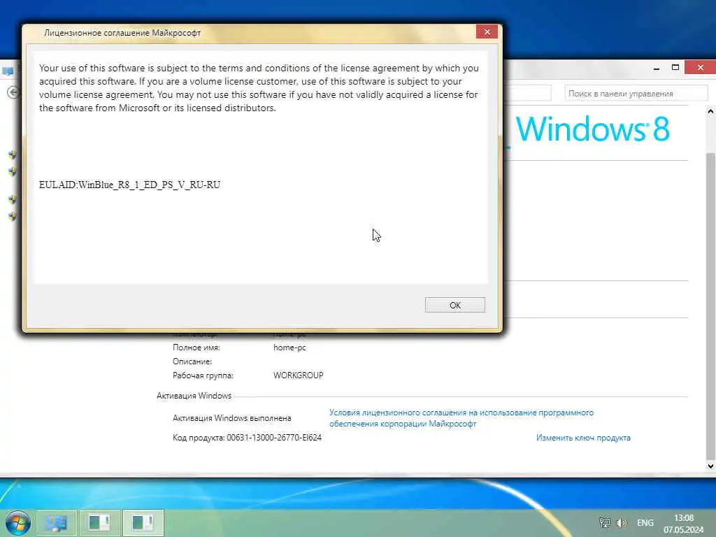Switch to the active taskbar control panel window
This screenshot has width=716, height=537.
tap(143, 523)
